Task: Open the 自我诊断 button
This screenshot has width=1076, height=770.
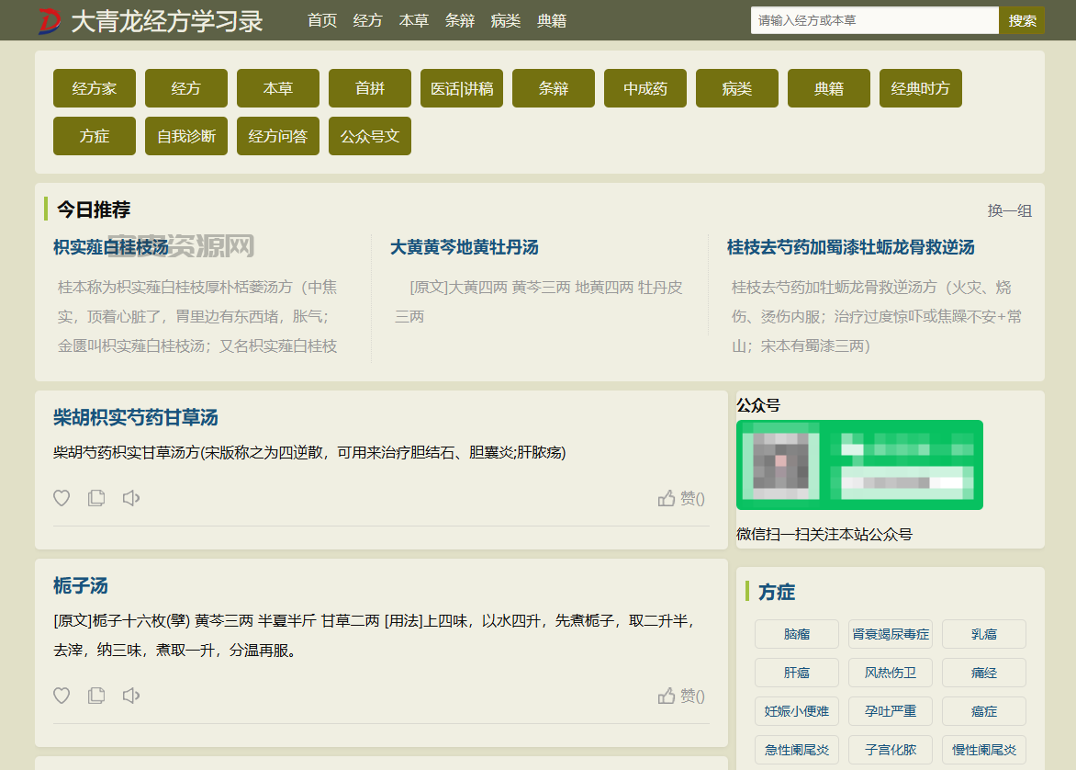Action: coord(186,136)
